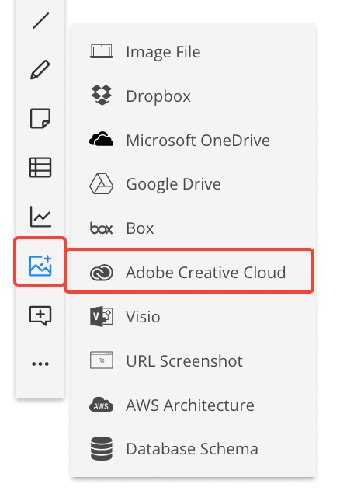Select Google Drive option
The width and height of the screenshot is (340, 494).
point(193,184)
